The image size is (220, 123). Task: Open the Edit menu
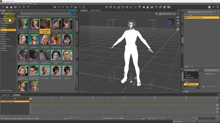click(5, 4)
